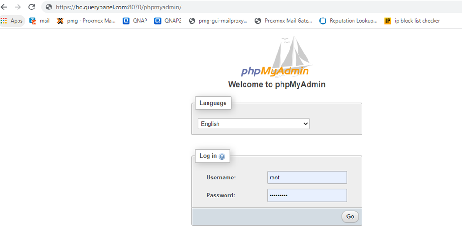
Task: Click the phpMyAdmin sailboat logo
Action: point(275,58)
